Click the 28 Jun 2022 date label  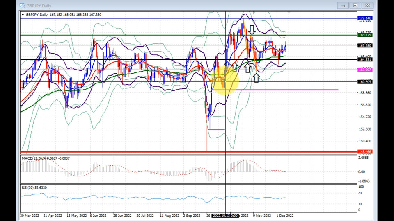[122, 216]
